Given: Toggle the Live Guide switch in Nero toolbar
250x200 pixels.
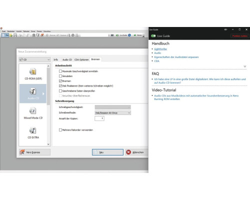Looking at the screenshot, I should [117, 35].
